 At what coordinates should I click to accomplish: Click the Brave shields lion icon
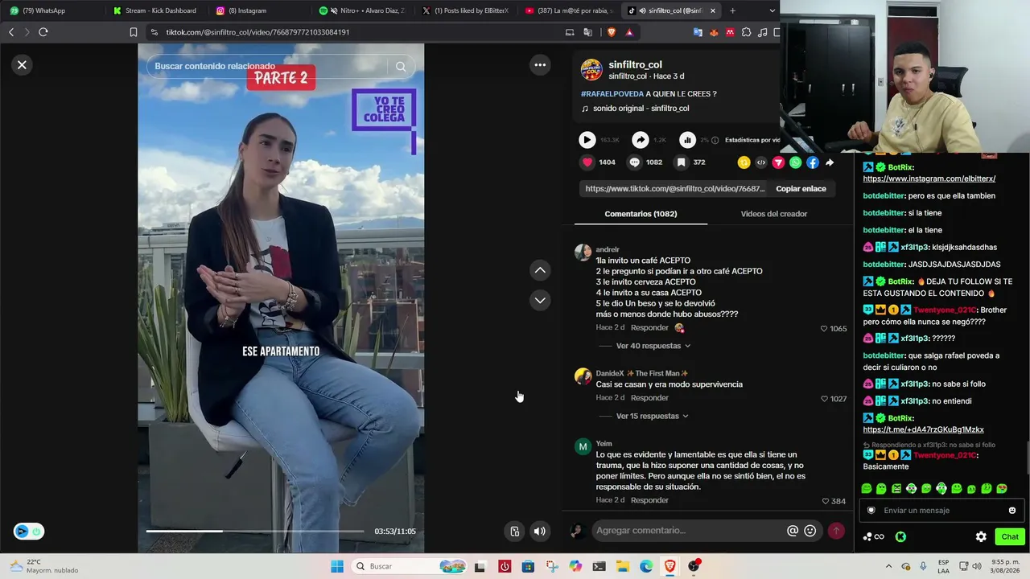pos(612,32)
